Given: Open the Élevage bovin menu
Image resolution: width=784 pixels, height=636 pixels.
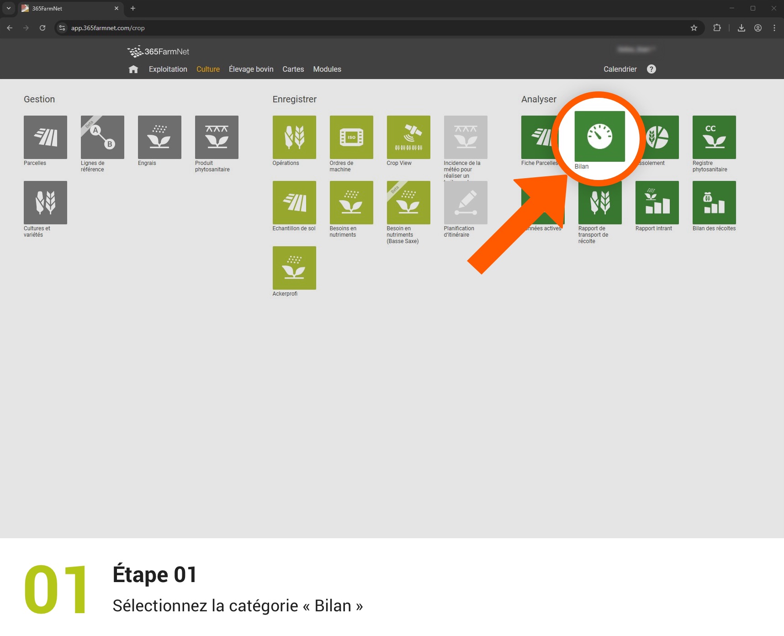Looking at the screenshot, I should click(251, 69).
